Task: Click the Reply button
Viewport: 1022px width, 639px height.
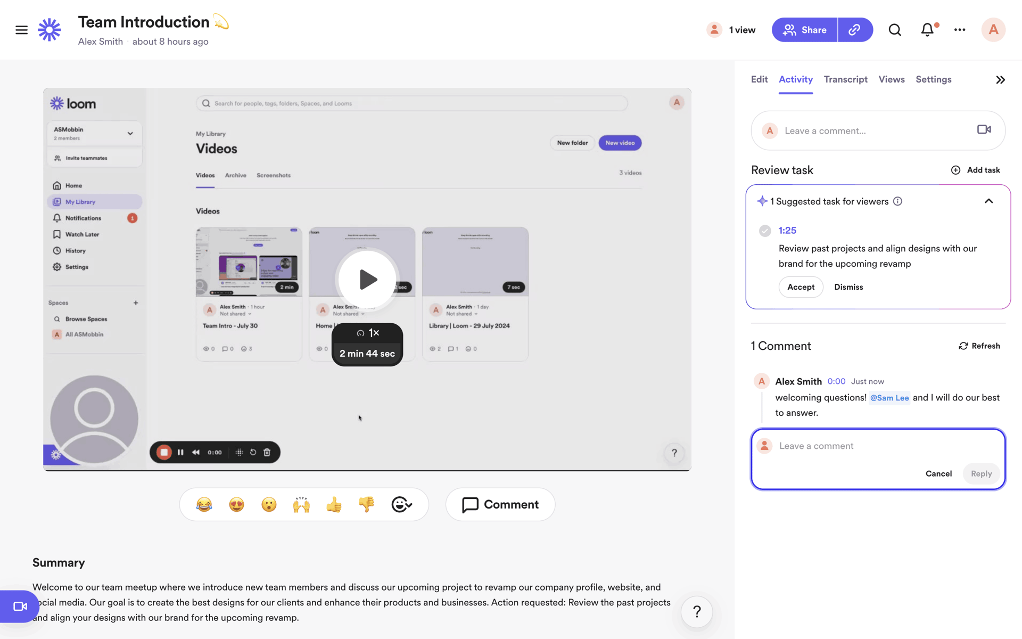Action: click(981, 473)
